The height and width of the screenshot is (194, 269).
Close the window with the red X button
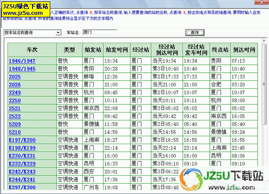click(x=261, y=2)
